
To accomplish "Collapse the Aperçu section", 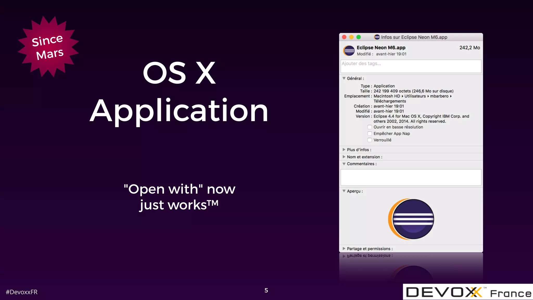I will point(344,191).
